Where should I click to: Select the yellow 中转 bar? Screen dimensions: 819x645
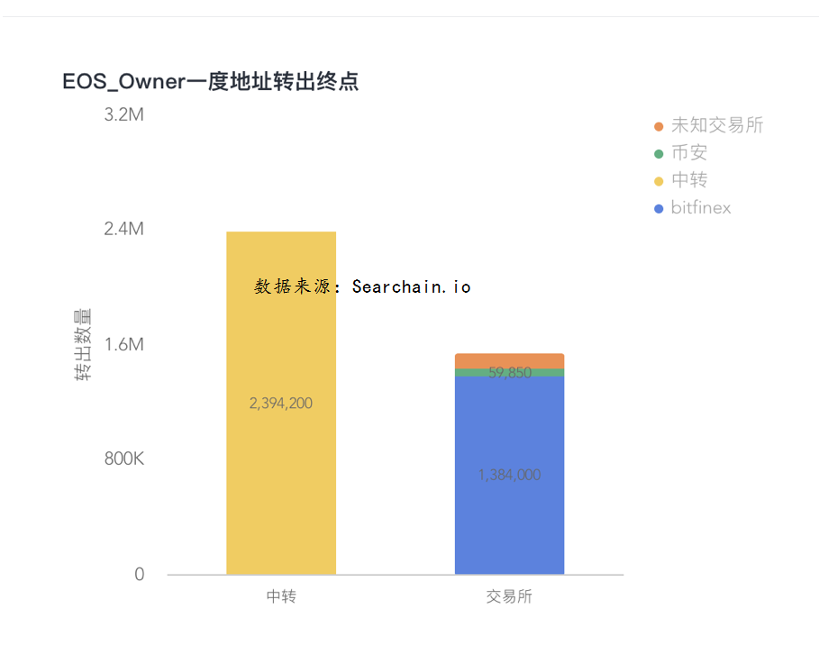[281, 404]
